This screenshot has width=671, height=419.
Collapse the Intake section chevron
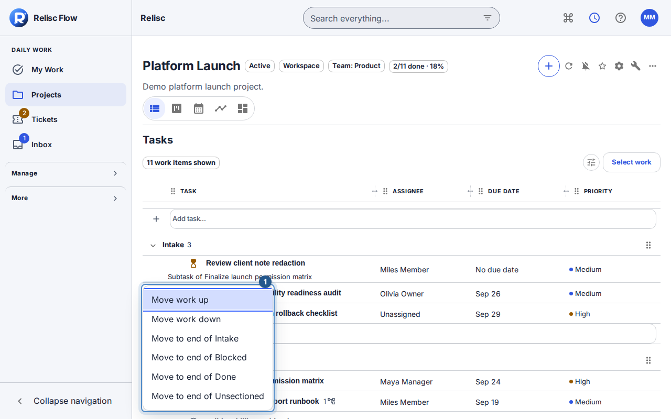click(153, 245)
